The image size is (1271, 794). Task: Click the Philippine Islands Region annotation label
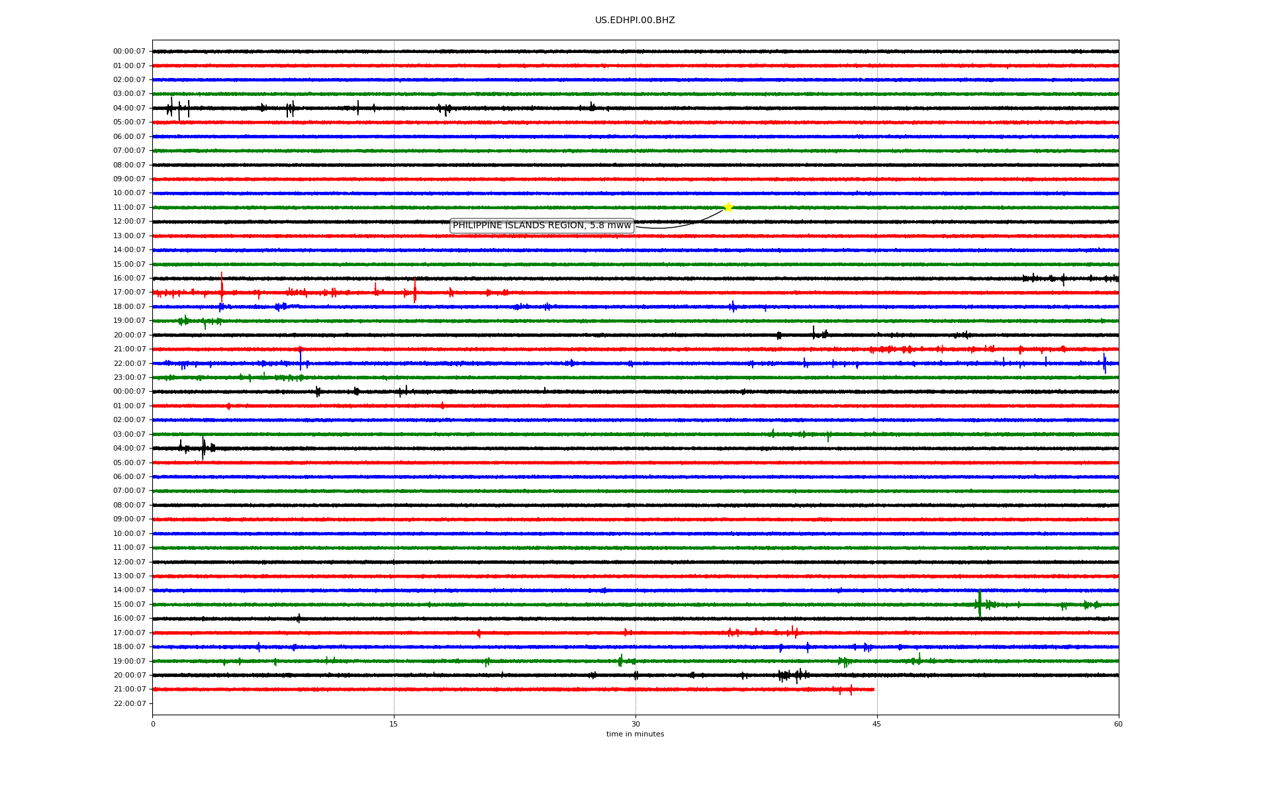pos(541,226)
